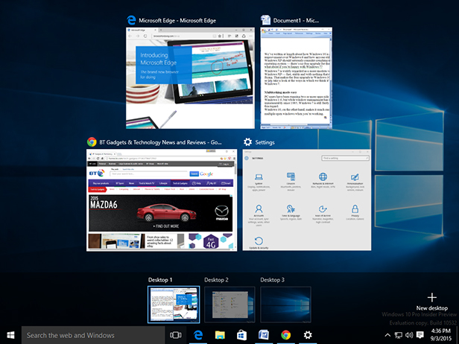Click Word document icon beside Document1 title
This screenshot has width=459, height=344.
click(265, 20)
